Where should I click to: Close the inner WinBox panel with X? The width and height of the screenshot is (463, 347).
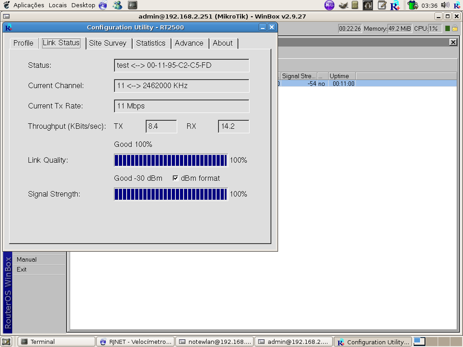(453, 42)
